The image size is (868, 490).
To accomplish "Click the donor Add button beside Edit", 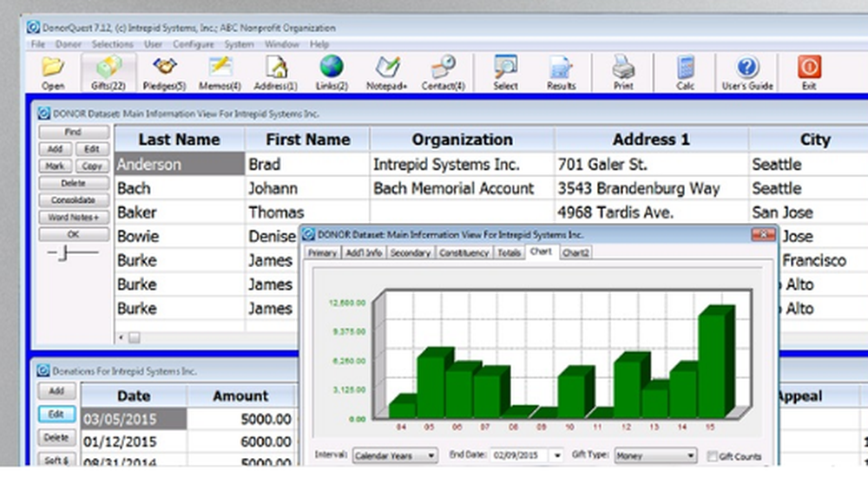I will pos(55,149).
